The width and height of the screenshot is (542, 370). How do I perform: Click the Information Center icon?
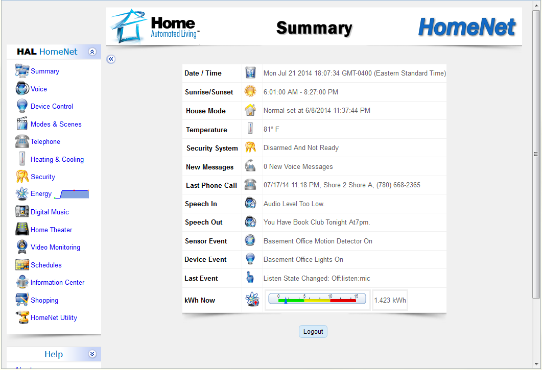pos(22,282)
